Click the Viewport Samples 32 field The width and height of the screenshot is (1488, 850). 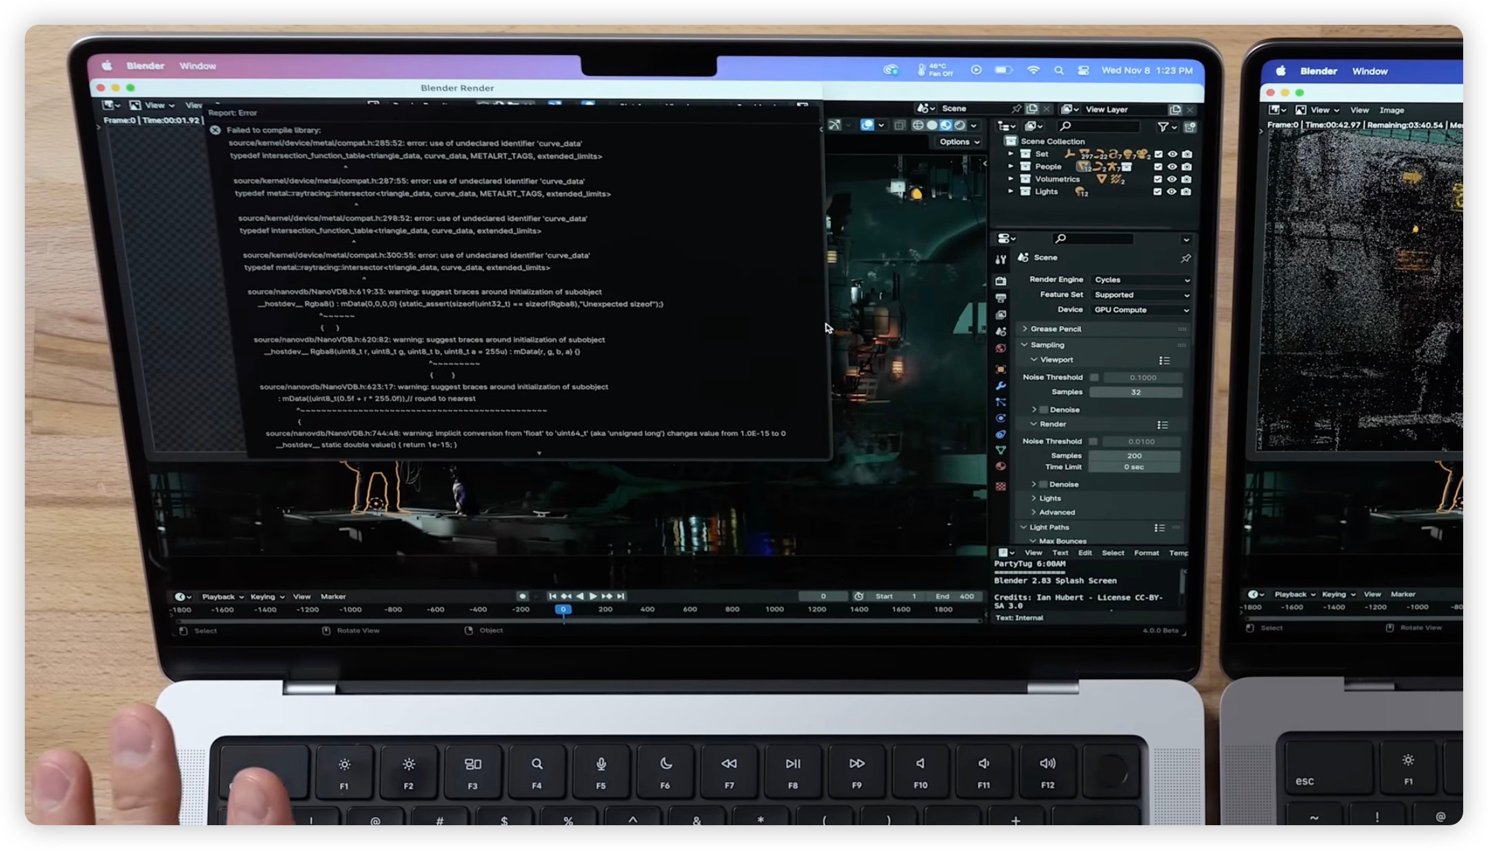pyautogui.click(x=1135, y=393)
